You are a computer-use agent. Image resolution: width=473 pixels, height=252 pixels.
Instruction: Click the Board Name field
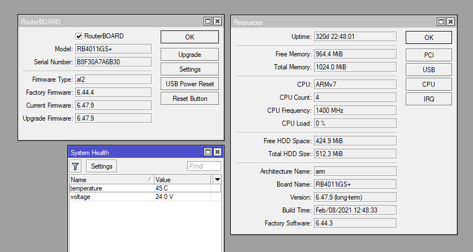click(355, 184)
